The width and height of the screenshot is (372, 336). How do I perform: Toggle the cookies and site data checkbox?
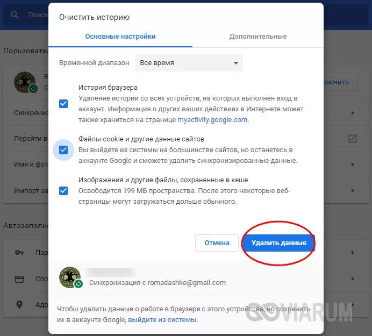pos(63,150)
